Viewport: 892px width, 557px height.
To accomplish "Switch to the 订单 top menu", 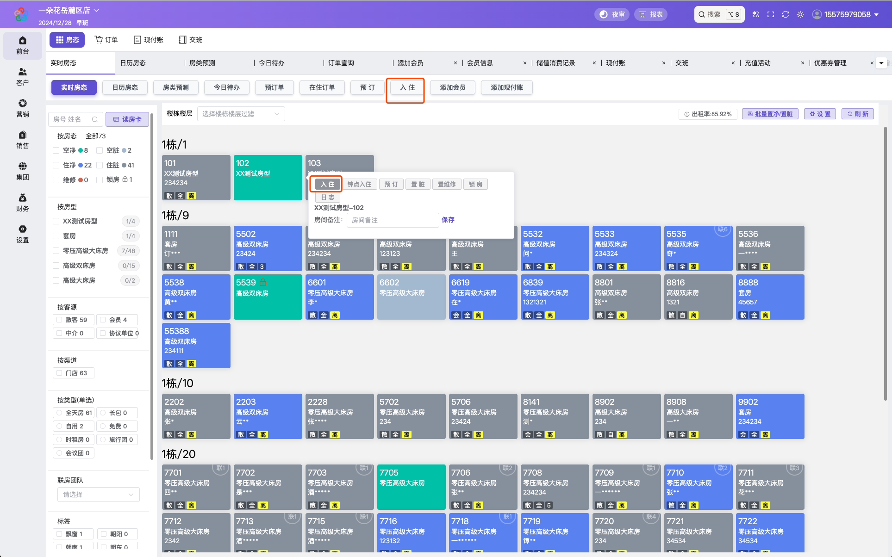I will click(106, 40).
